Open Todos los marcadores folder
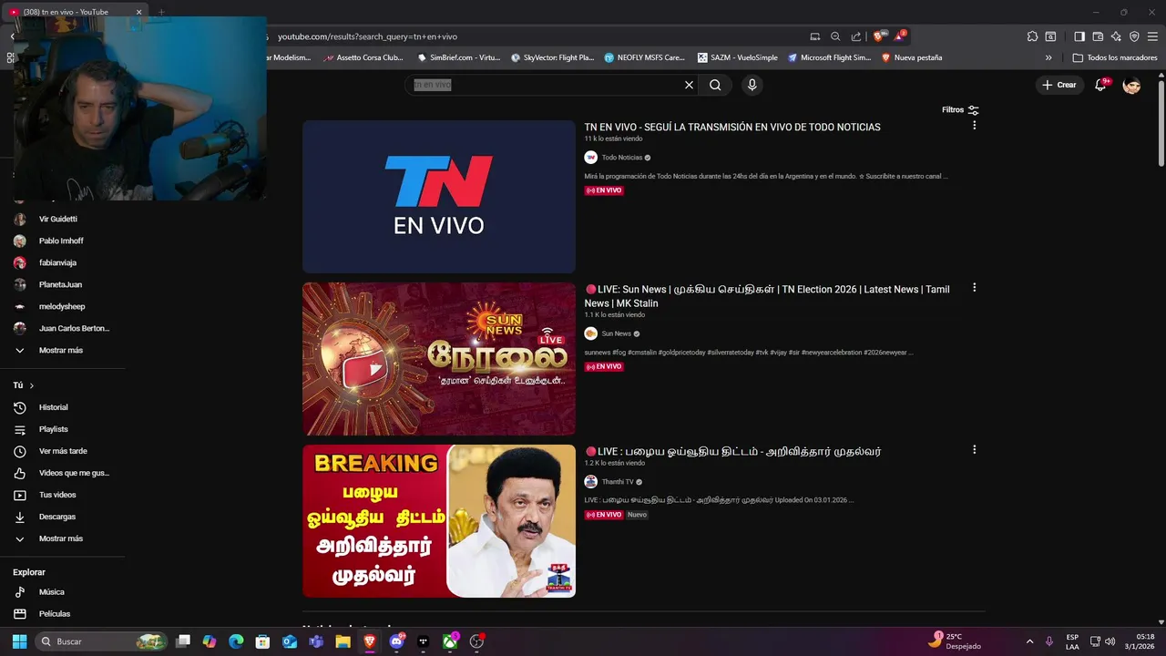The height and width of the screenshot is (656, 1166). click(1115, 57)
